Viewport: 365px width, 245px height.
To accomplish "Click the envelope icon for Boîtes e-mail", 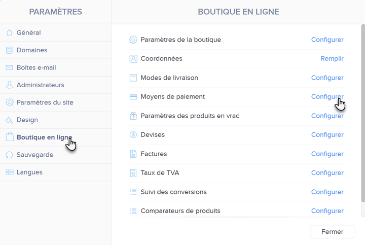I will pos(9,67).
